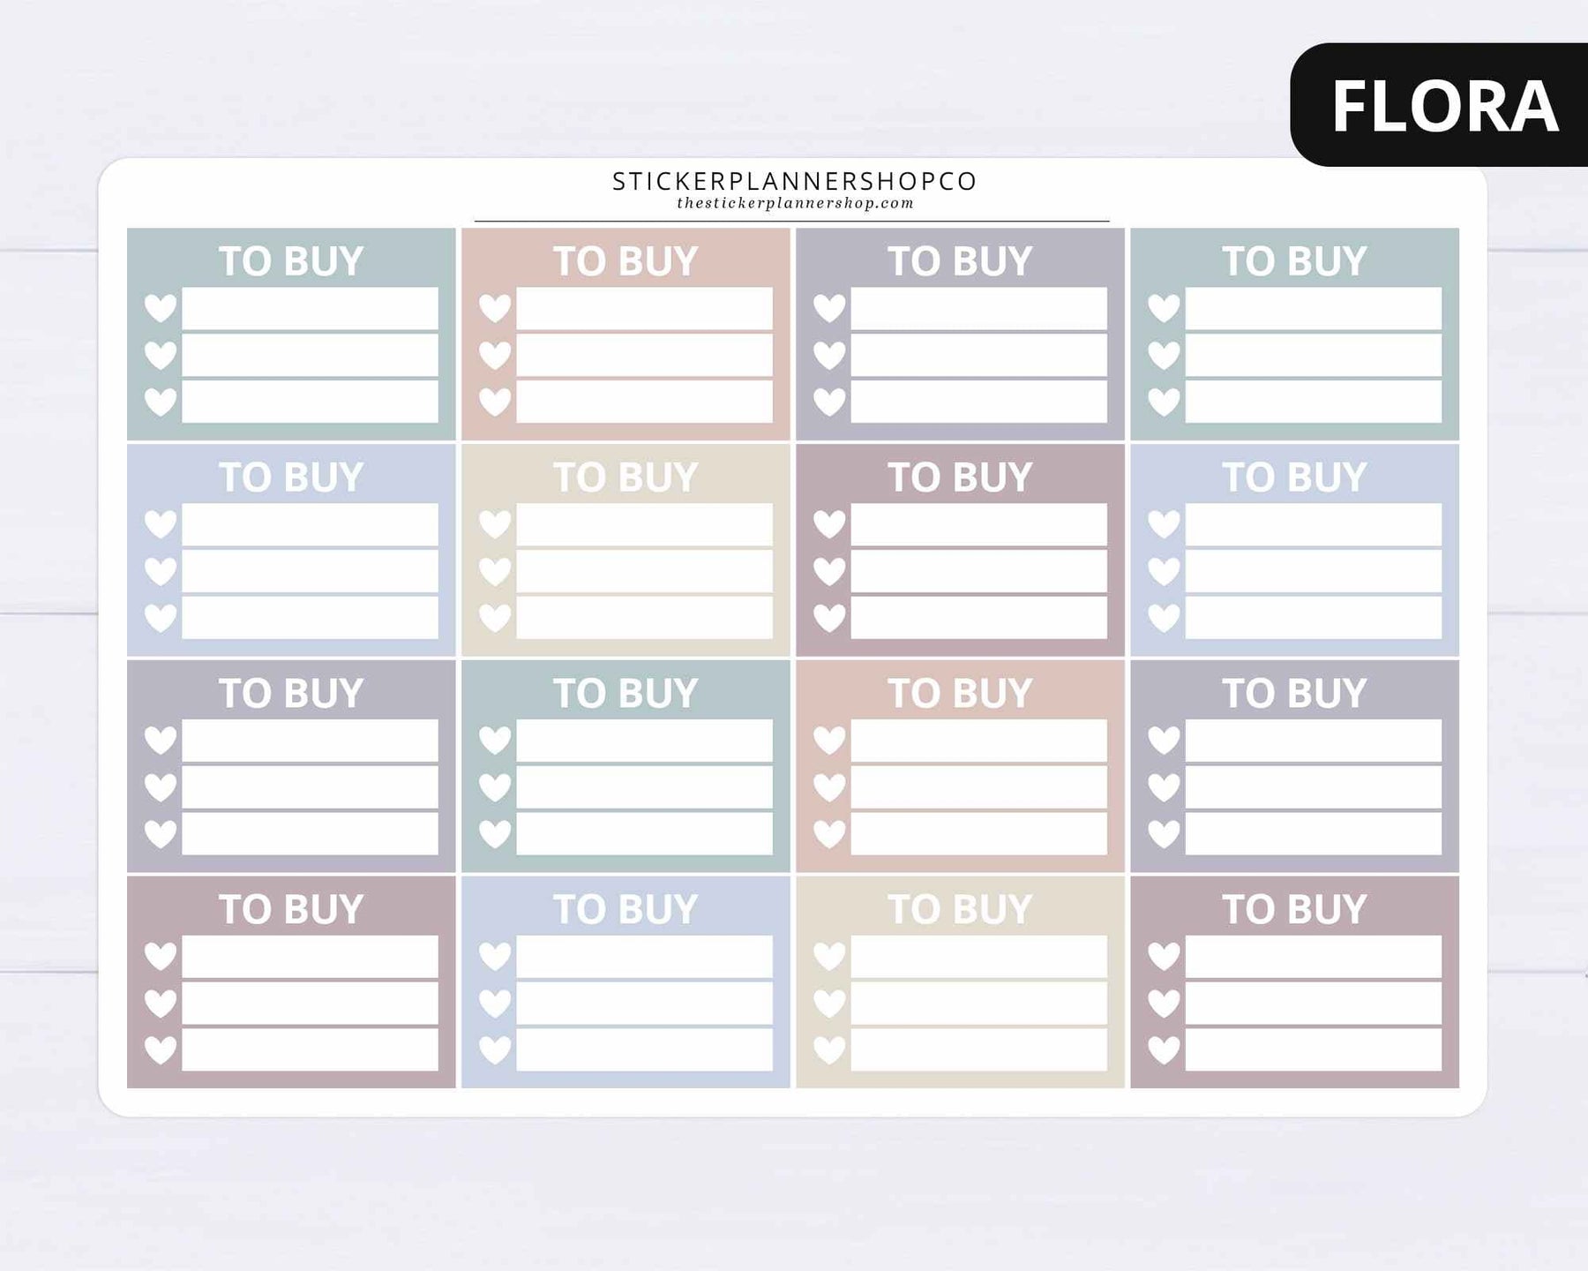Click top heart in second-row beige sticker
Image resolution: width=1588 pixels, height=1271 pixels.
click(495, 524)
